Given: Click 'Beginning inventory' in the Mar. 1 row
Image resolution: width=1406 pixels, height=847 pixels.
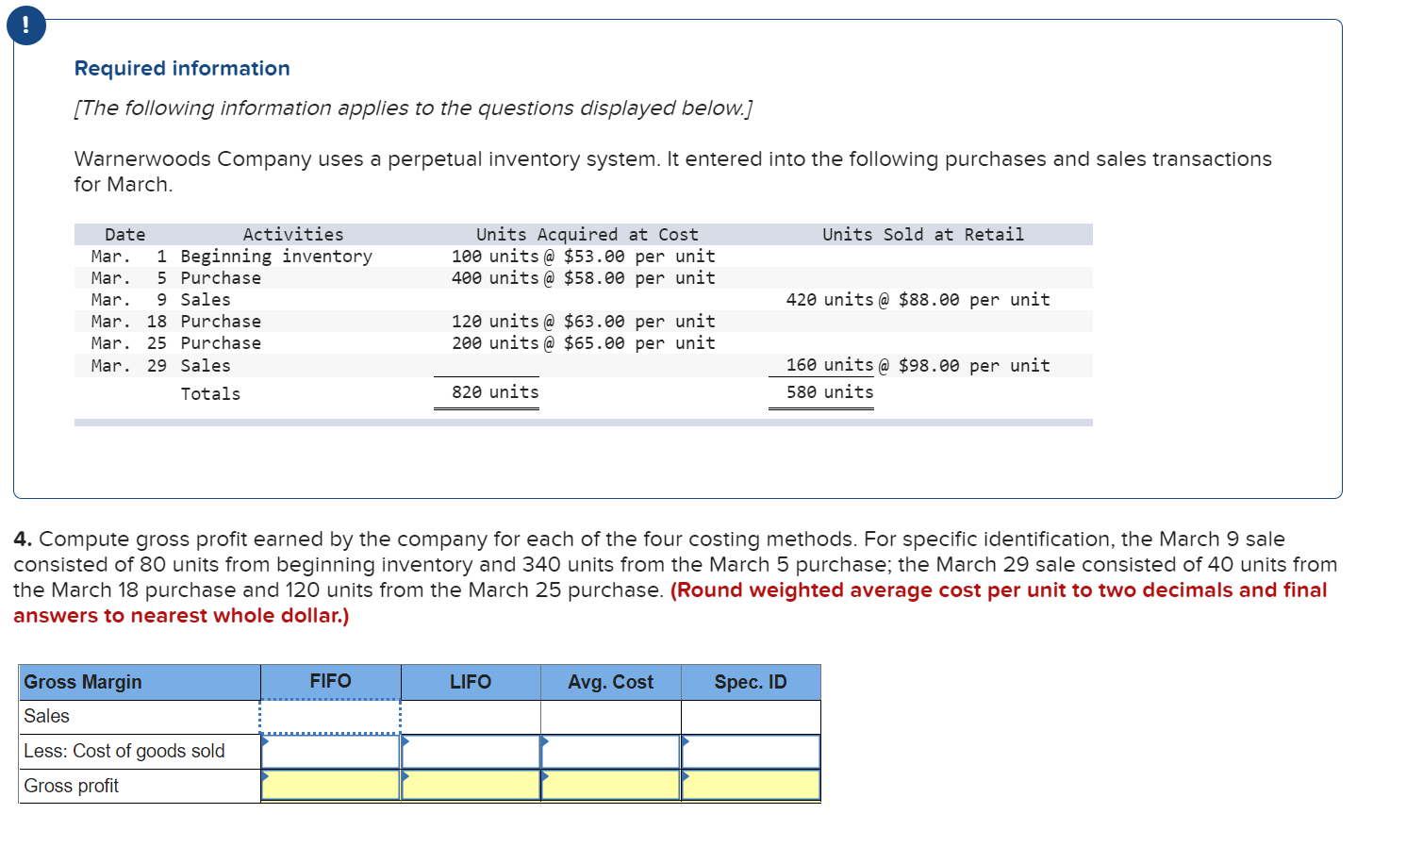Looking at the screenshot, I should (276, 257).
